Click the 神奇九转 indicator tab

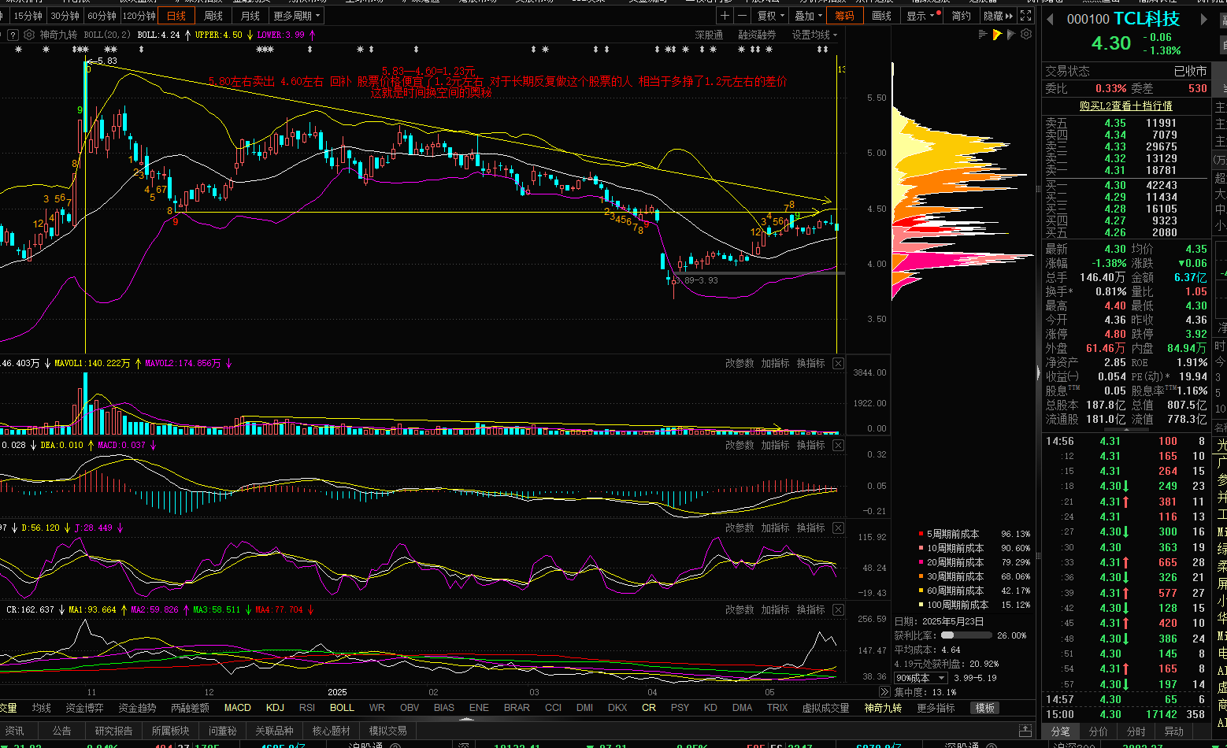click(882, 708)
